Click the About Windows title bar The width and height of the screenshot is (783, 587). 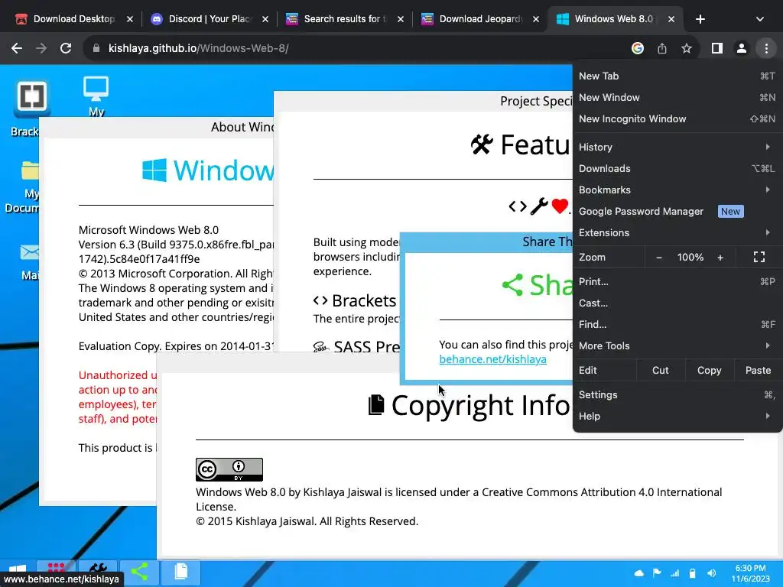click(156, 128)
